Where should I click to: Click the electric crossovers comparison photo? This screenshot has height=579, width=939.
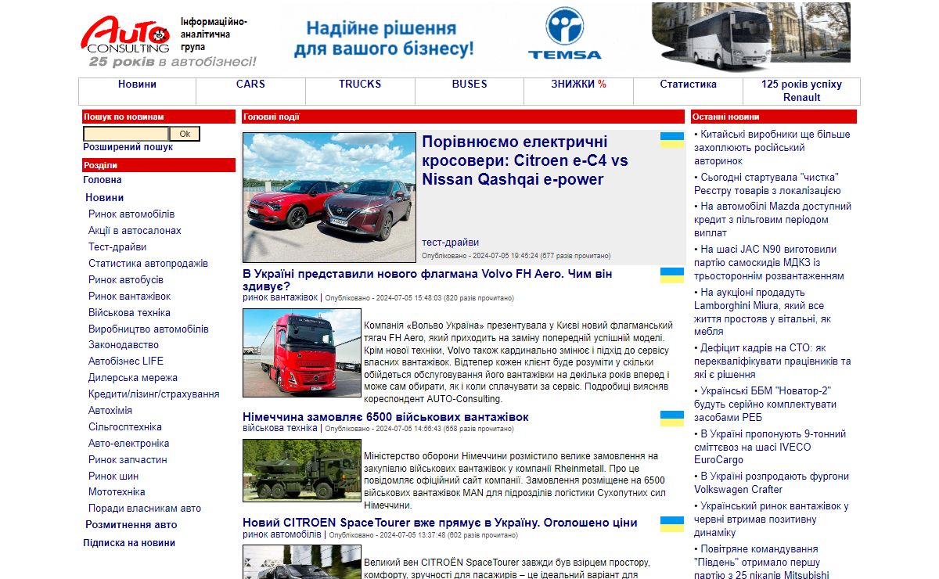point(329,197)
